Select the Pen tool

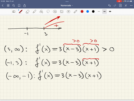[x=20, y=12]
